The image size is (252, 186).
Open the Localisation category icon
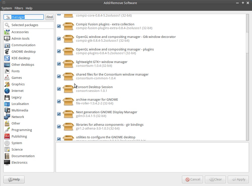(x=7, y=104)
